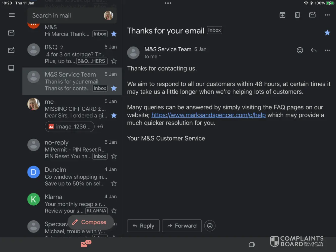Click the multitasking three dots at top
336x252 pixels.
click(168, 3)
